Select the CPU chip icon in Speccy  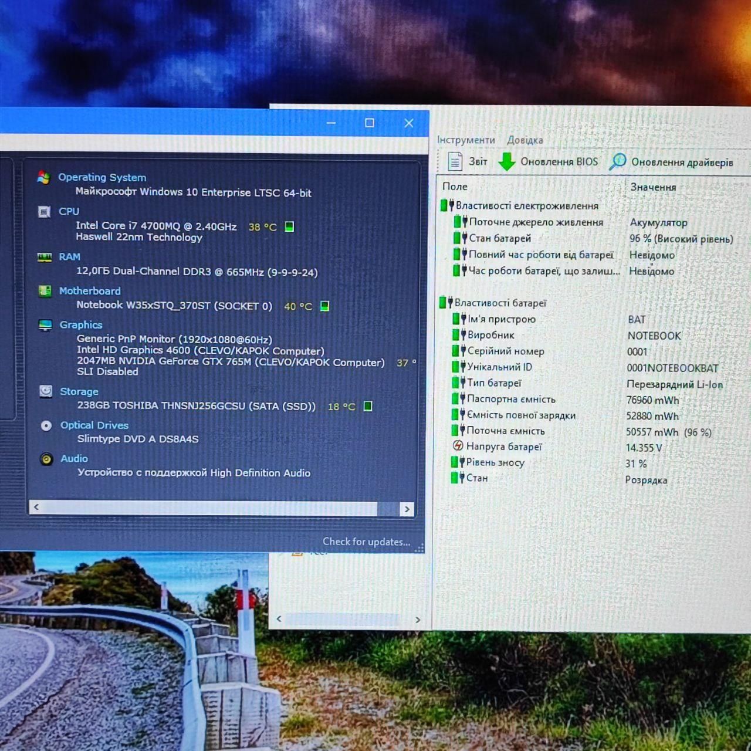point(44,211)
